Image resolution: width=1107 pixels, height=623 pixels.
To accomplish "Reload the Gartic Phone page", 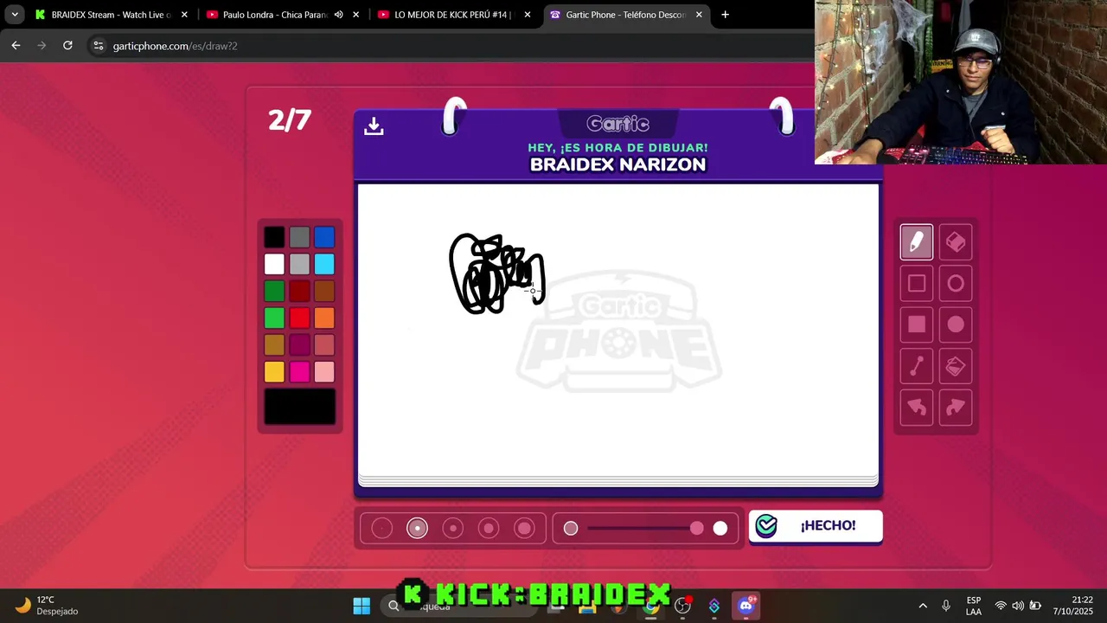I will click(67, 46).
